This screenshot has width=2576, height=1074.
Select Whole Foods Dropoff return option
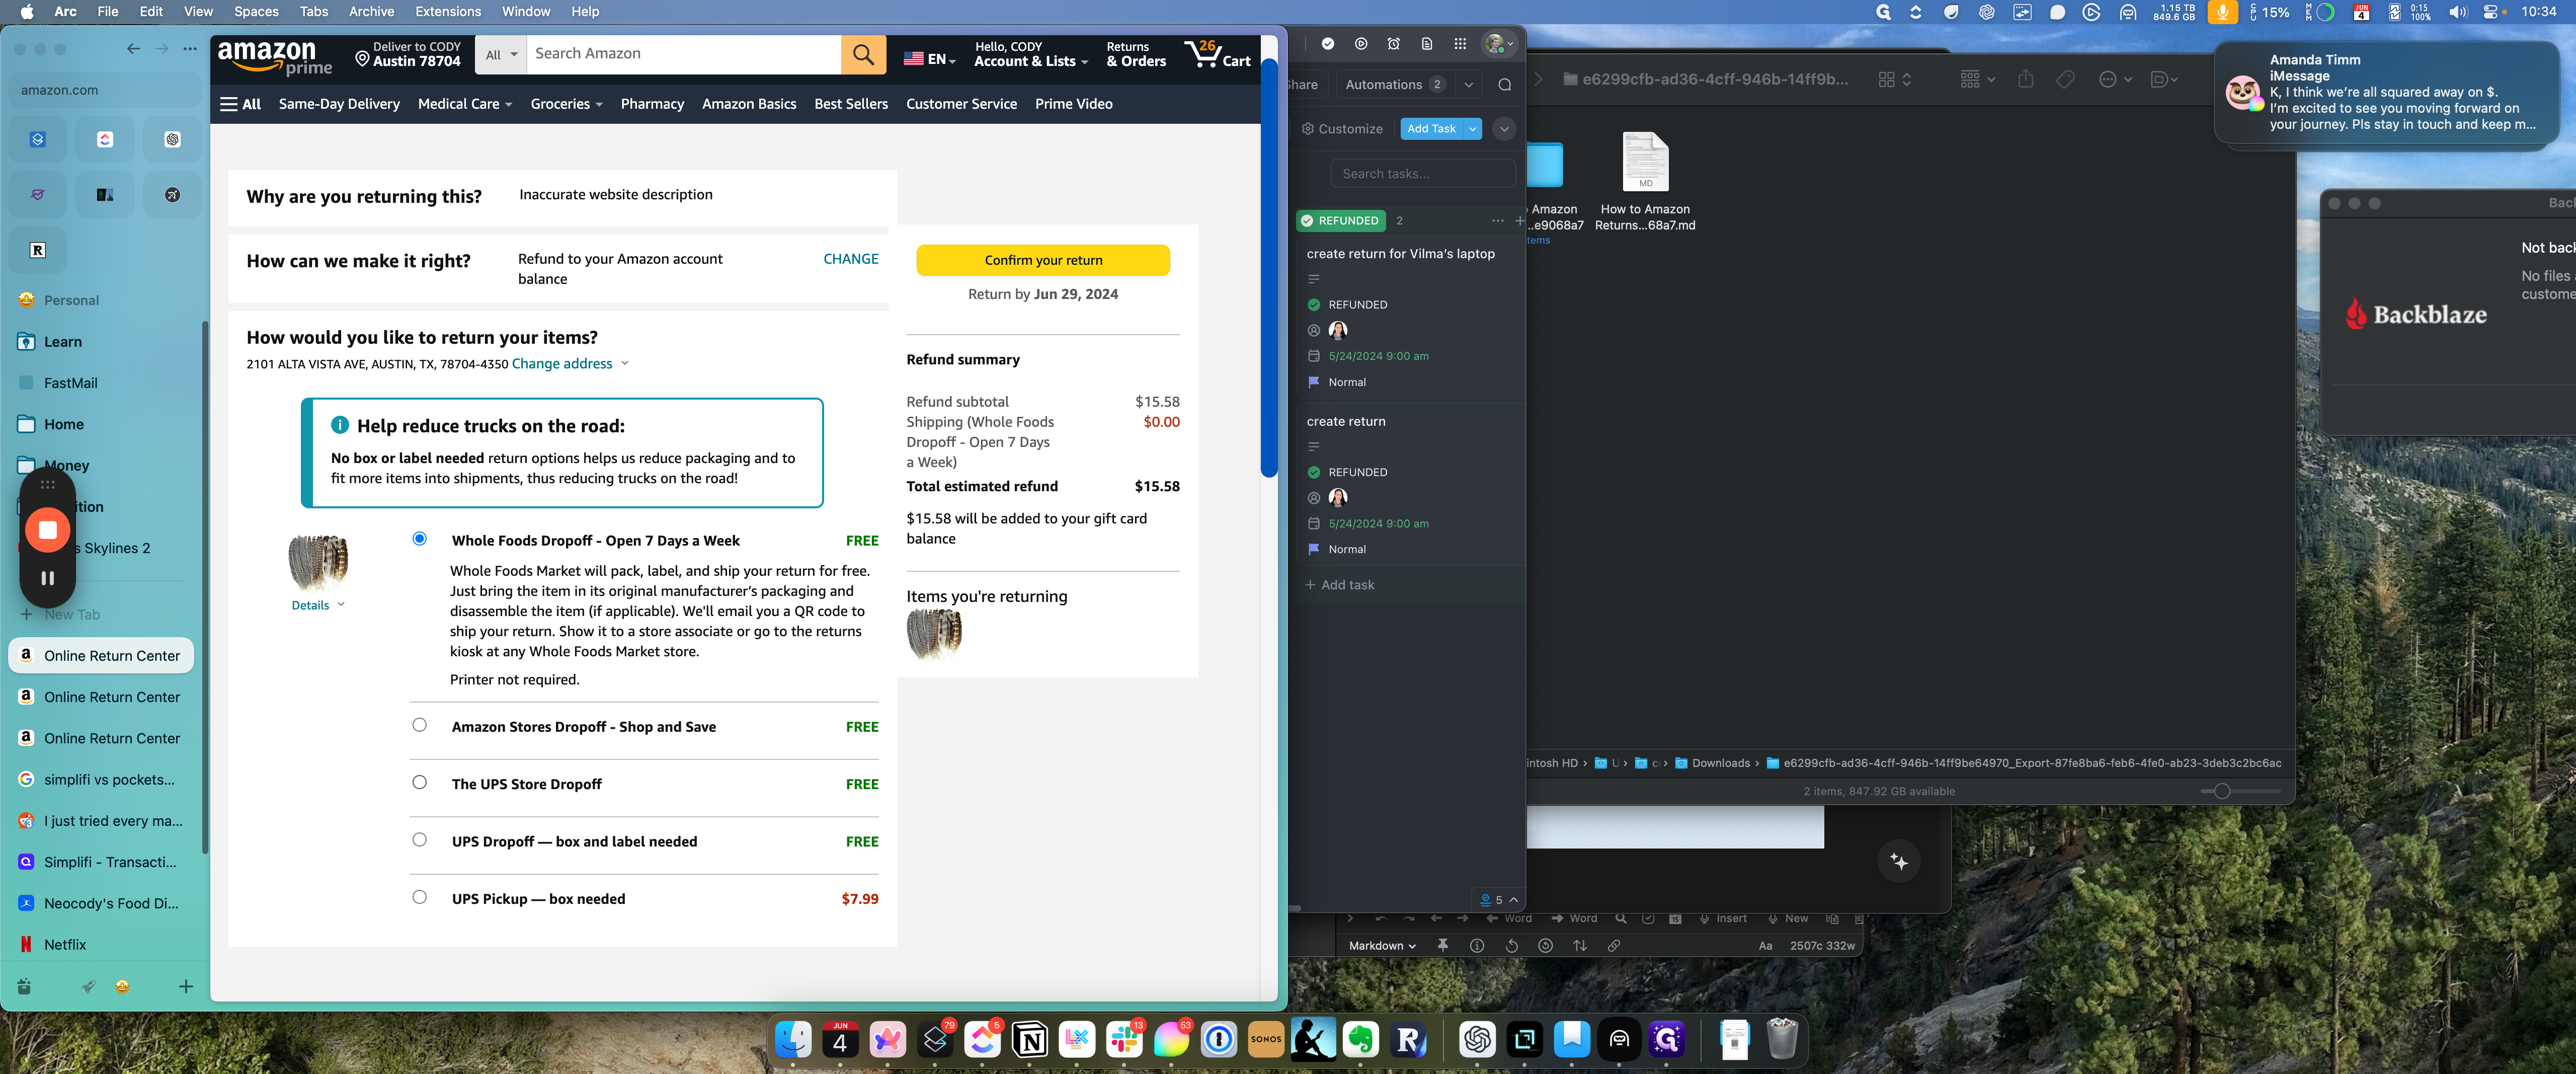[419, 539]
